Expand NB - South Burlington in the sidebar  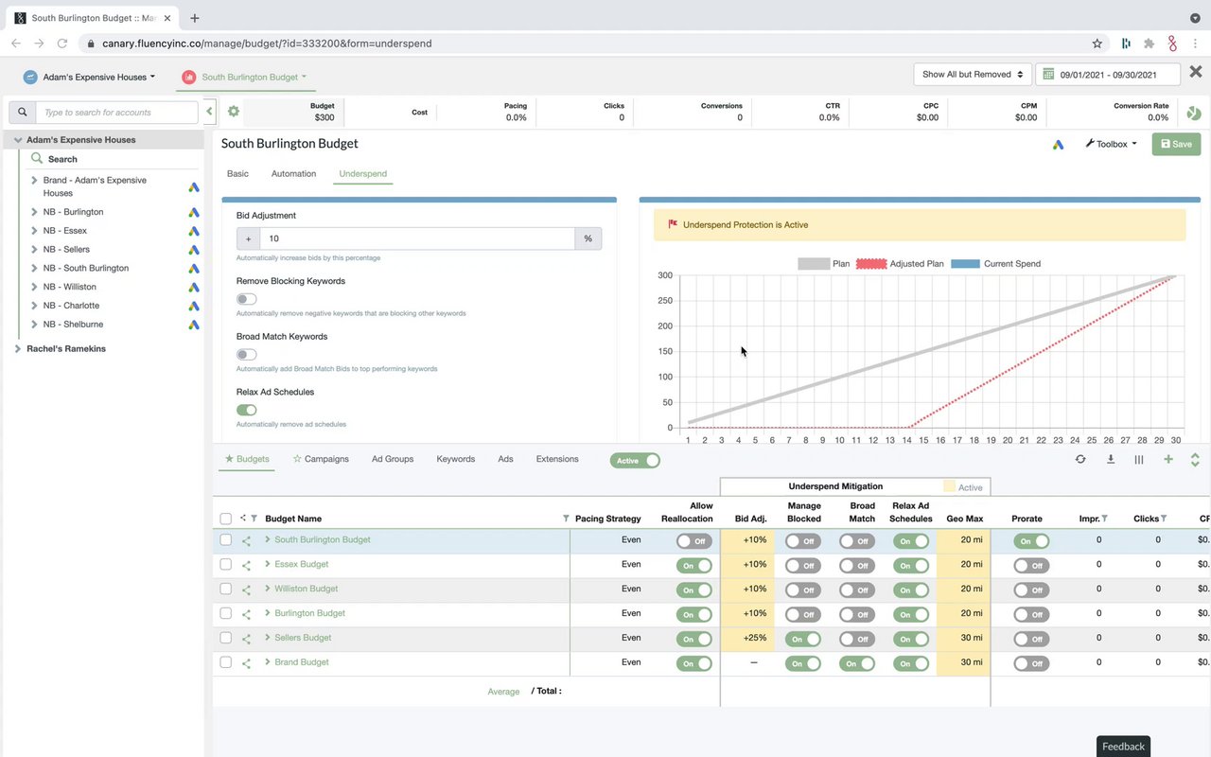click(35, 269)
